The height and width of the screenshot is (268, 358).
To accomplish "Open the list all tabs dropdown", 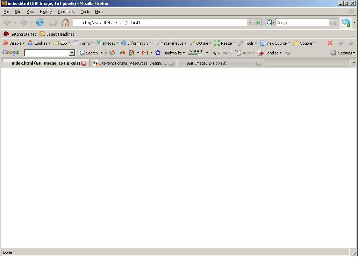I will tap(354, 63).
